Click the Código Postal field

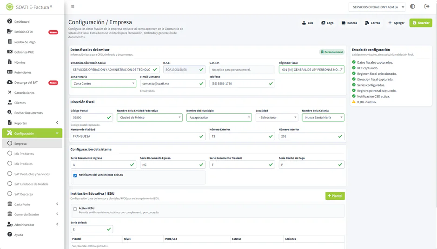coord(92,118)
